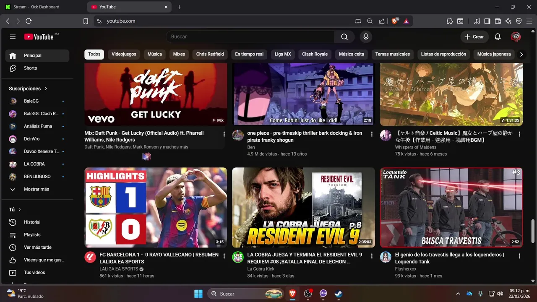
Task: Click the Crear button
Action: tap(474, 37)
